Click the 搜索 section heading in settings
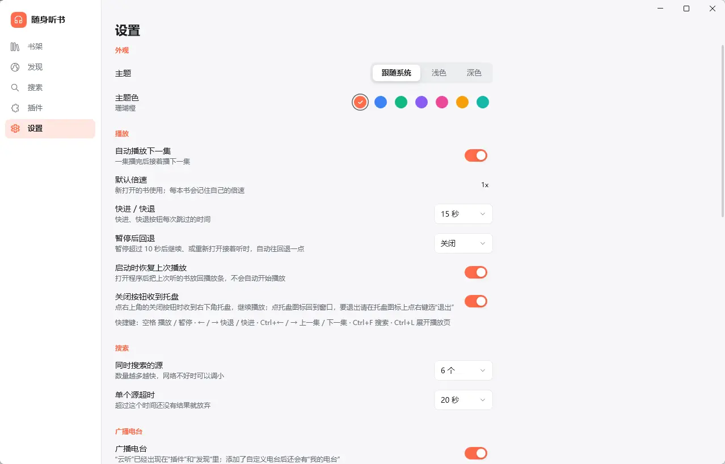 coord(122,348)
